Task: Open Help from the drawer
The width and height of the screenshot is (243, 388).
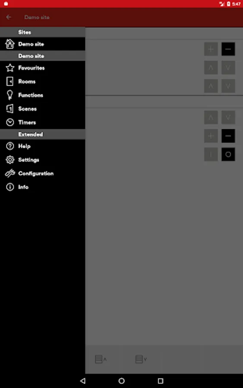Action: click(x=42, y=146)
